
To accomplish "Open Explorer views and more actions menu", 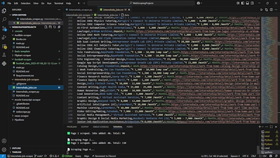I will tap(59, 9).
